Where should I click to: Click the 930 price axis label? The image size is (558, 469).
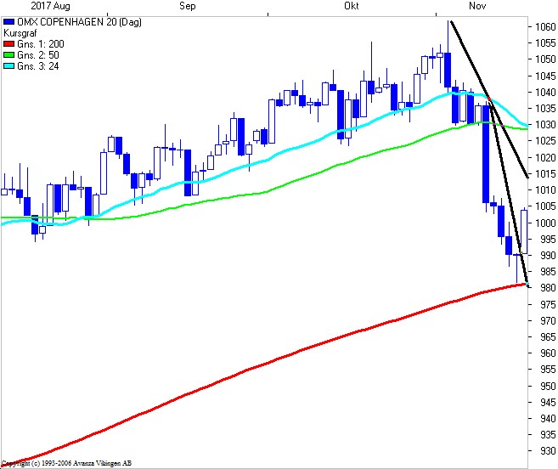coord(544,451)
